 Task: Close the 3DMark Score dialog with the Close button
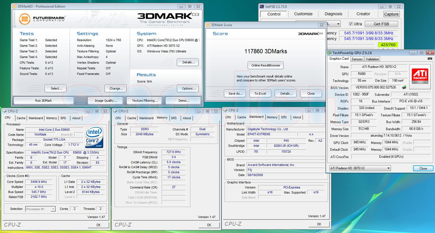[311, 93]
